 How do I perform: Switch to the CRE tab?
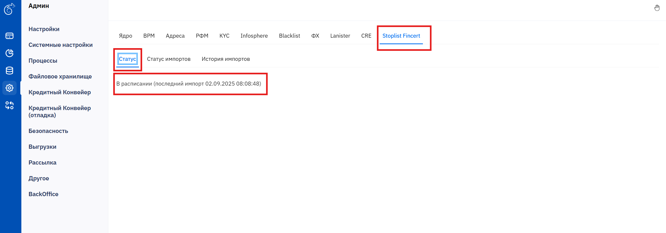click(x=366, y=36)
